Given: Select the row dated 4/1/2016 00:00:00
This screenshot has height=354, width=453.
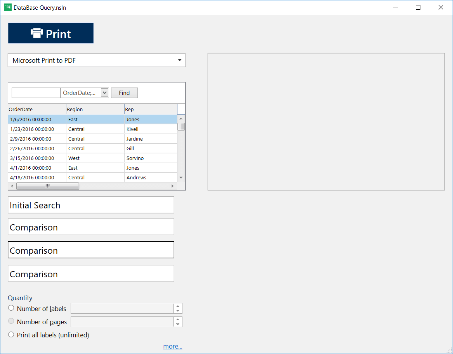Looking at the screenshot, I should point(92,168).
